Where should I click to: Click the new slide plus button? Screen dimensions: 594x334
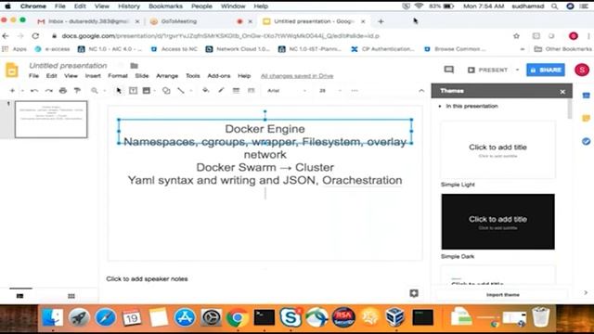tap(12, 91)
